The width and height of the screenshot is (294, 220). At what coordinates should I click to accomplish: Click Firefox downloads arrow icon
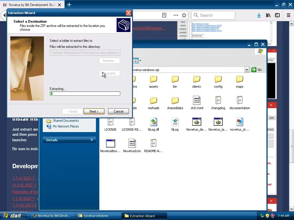click(259, 15)
